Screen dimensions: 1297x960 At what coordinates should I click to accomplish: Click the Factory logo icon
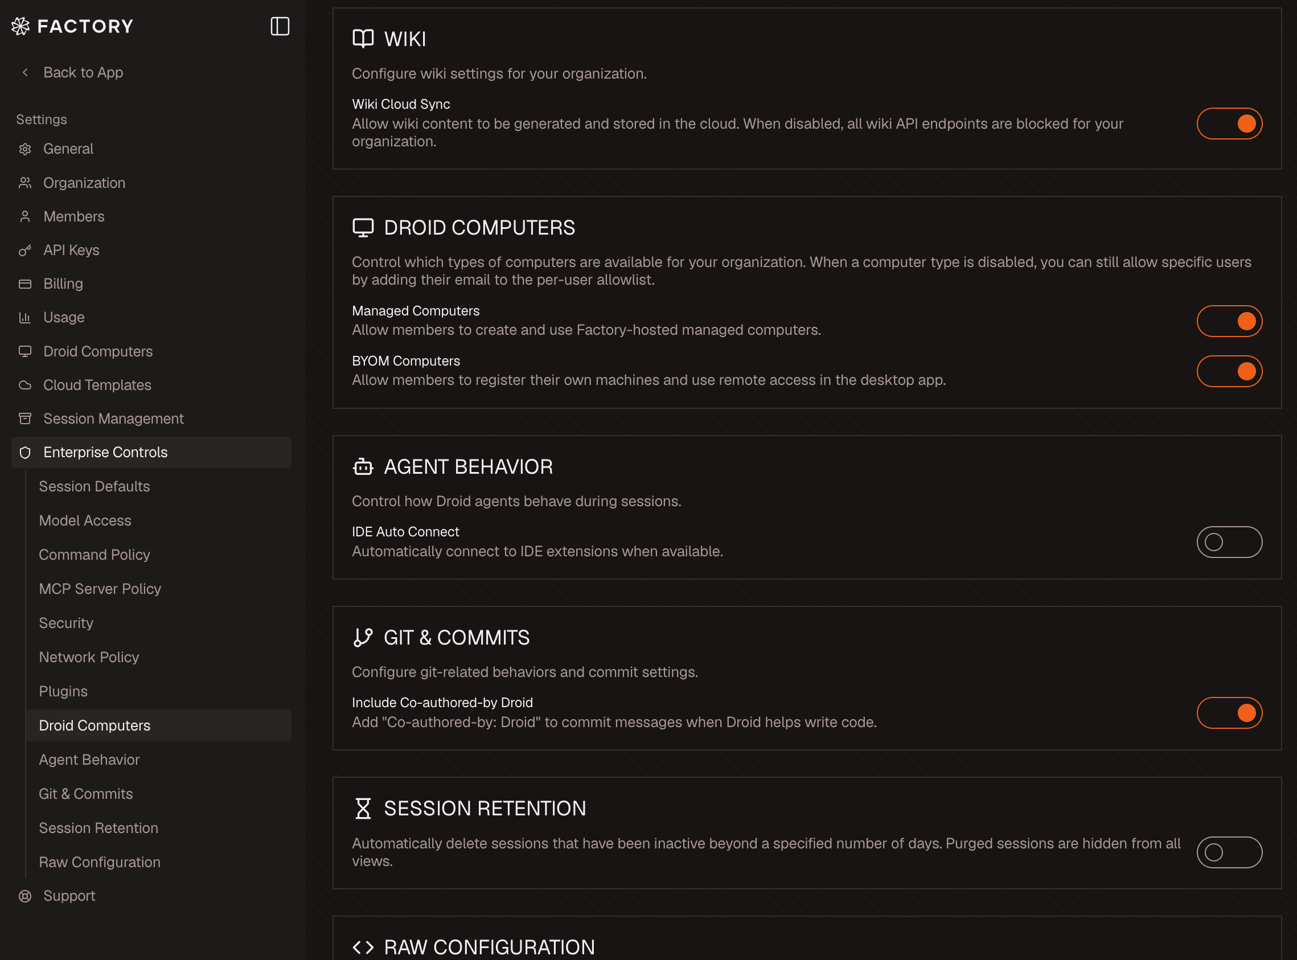click(20, 26)
